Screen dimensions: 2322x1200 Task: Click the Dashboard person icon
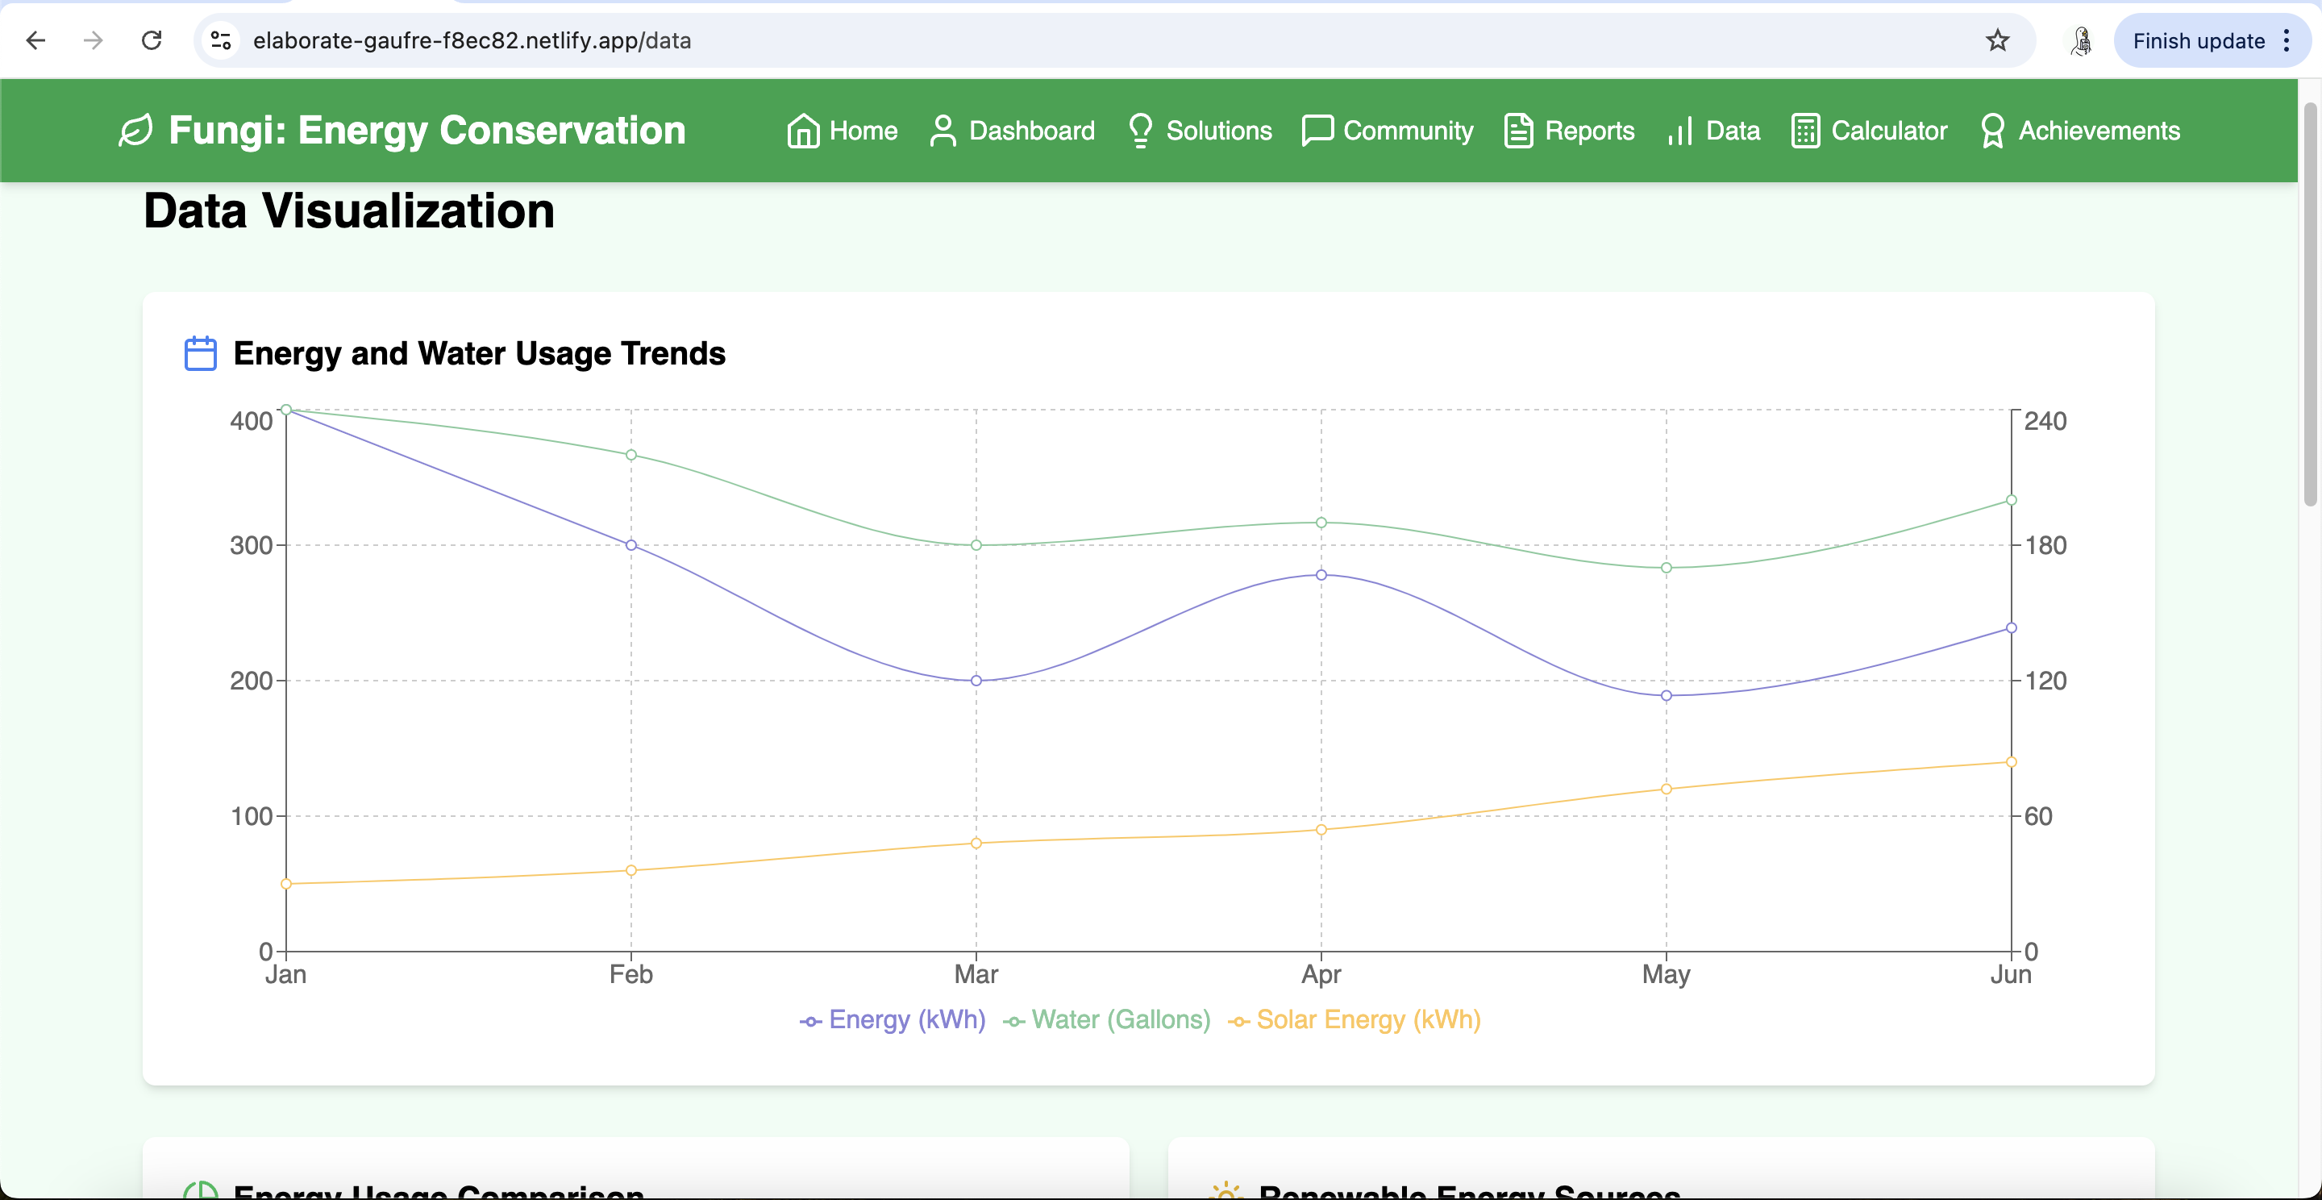pyautogui.click(x=942, y=131)
